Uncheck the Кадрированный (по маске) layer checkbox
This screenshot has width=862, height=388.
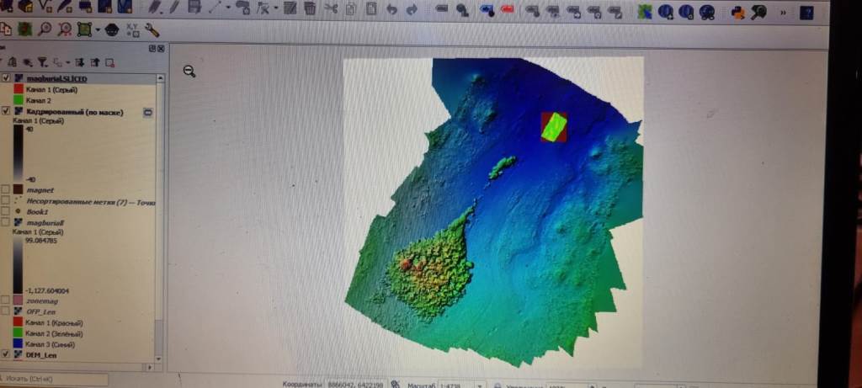(x=6, y=111)
